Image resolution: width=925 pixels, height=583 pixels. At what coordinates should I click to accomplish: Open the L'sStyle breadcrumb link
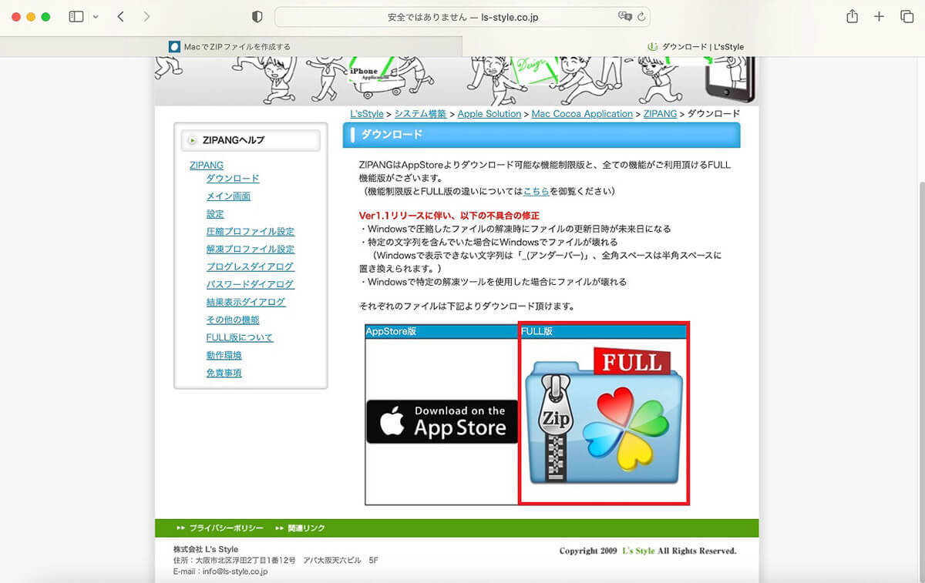pyautogui.click(x=367, y=114)
